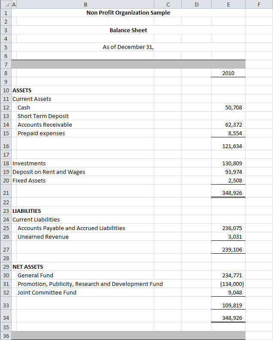Click the Unearned Revenue label cell
273x340 pixels.
43,237
